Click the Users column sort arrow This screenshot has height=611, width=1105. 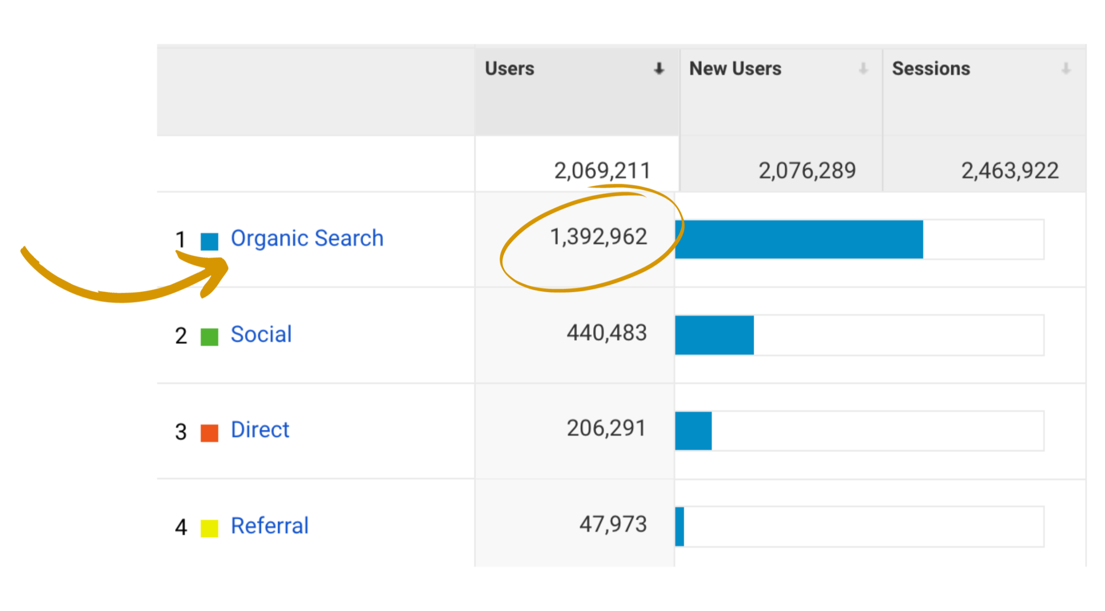click(659, 69)
